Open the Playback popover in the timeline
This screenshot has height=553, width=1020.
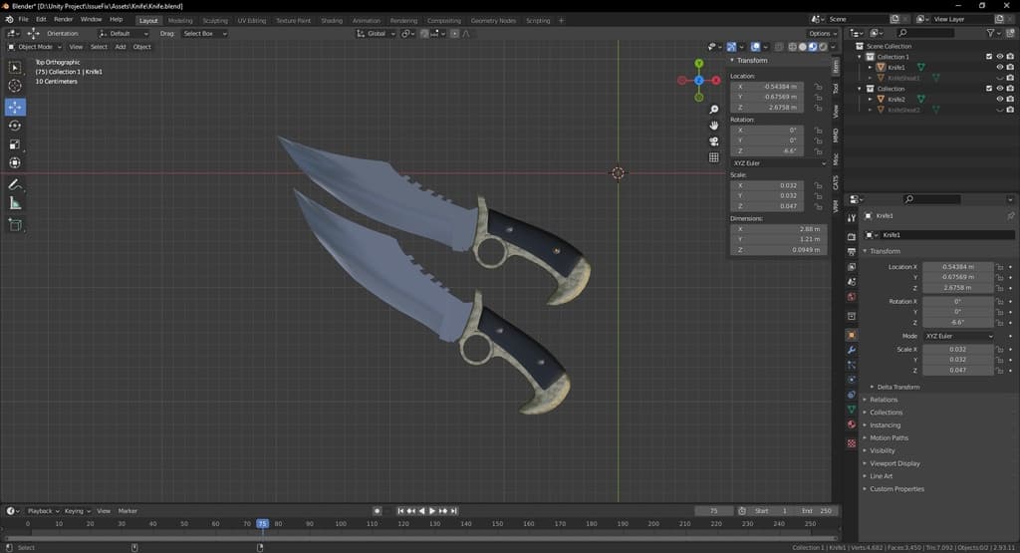[41, 511]
